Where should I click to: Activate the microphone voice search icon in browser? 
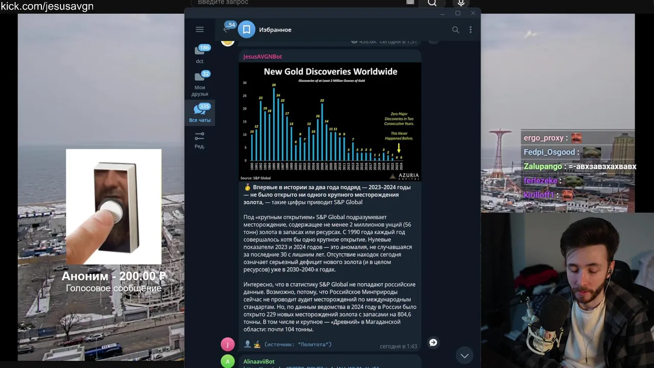[x=461, y=3]
